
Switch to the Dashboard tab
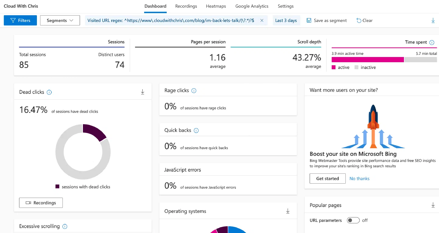pyautogui.click(x=155, y=6)
